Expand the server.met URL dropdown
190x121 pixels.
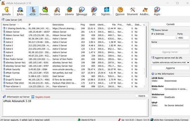tap(188, 63)
